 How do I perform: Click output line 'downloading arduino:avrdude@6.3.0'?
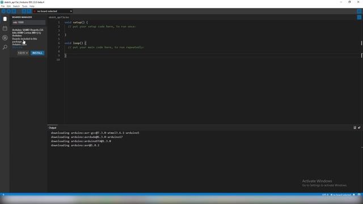coord(87,137)
